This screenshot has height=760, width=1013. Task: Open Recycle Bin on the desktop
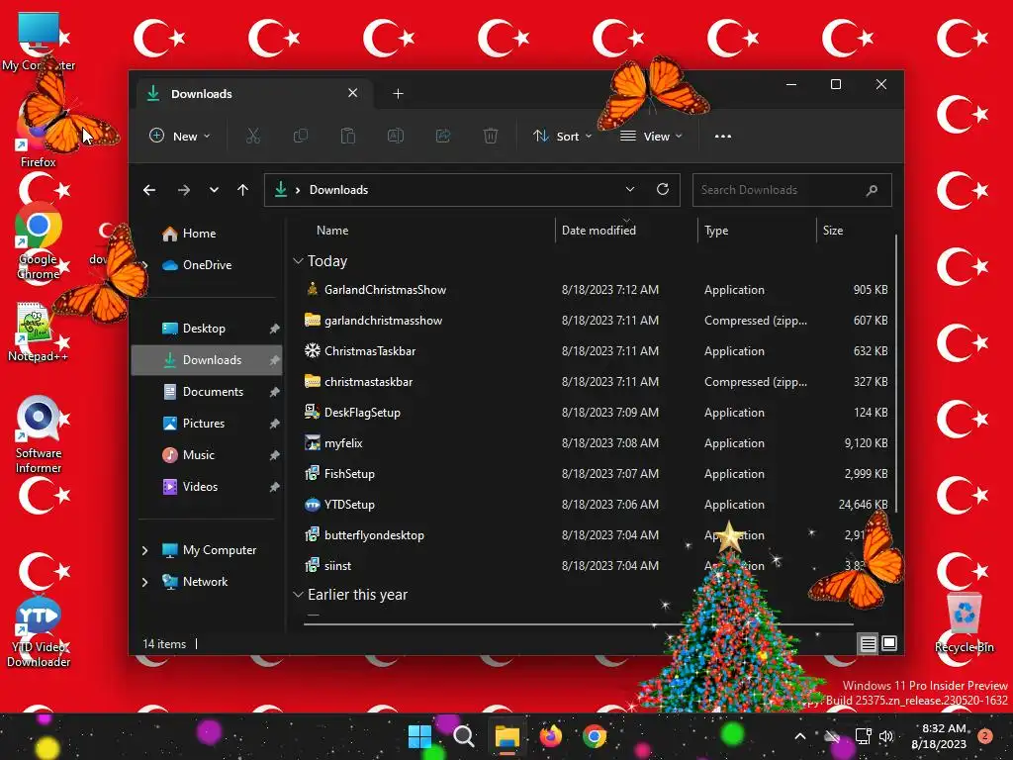point(964,623)
